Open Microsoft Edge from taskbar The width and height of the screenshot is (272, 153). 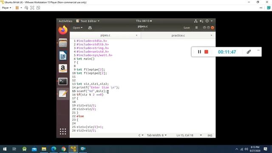point(54,149)
